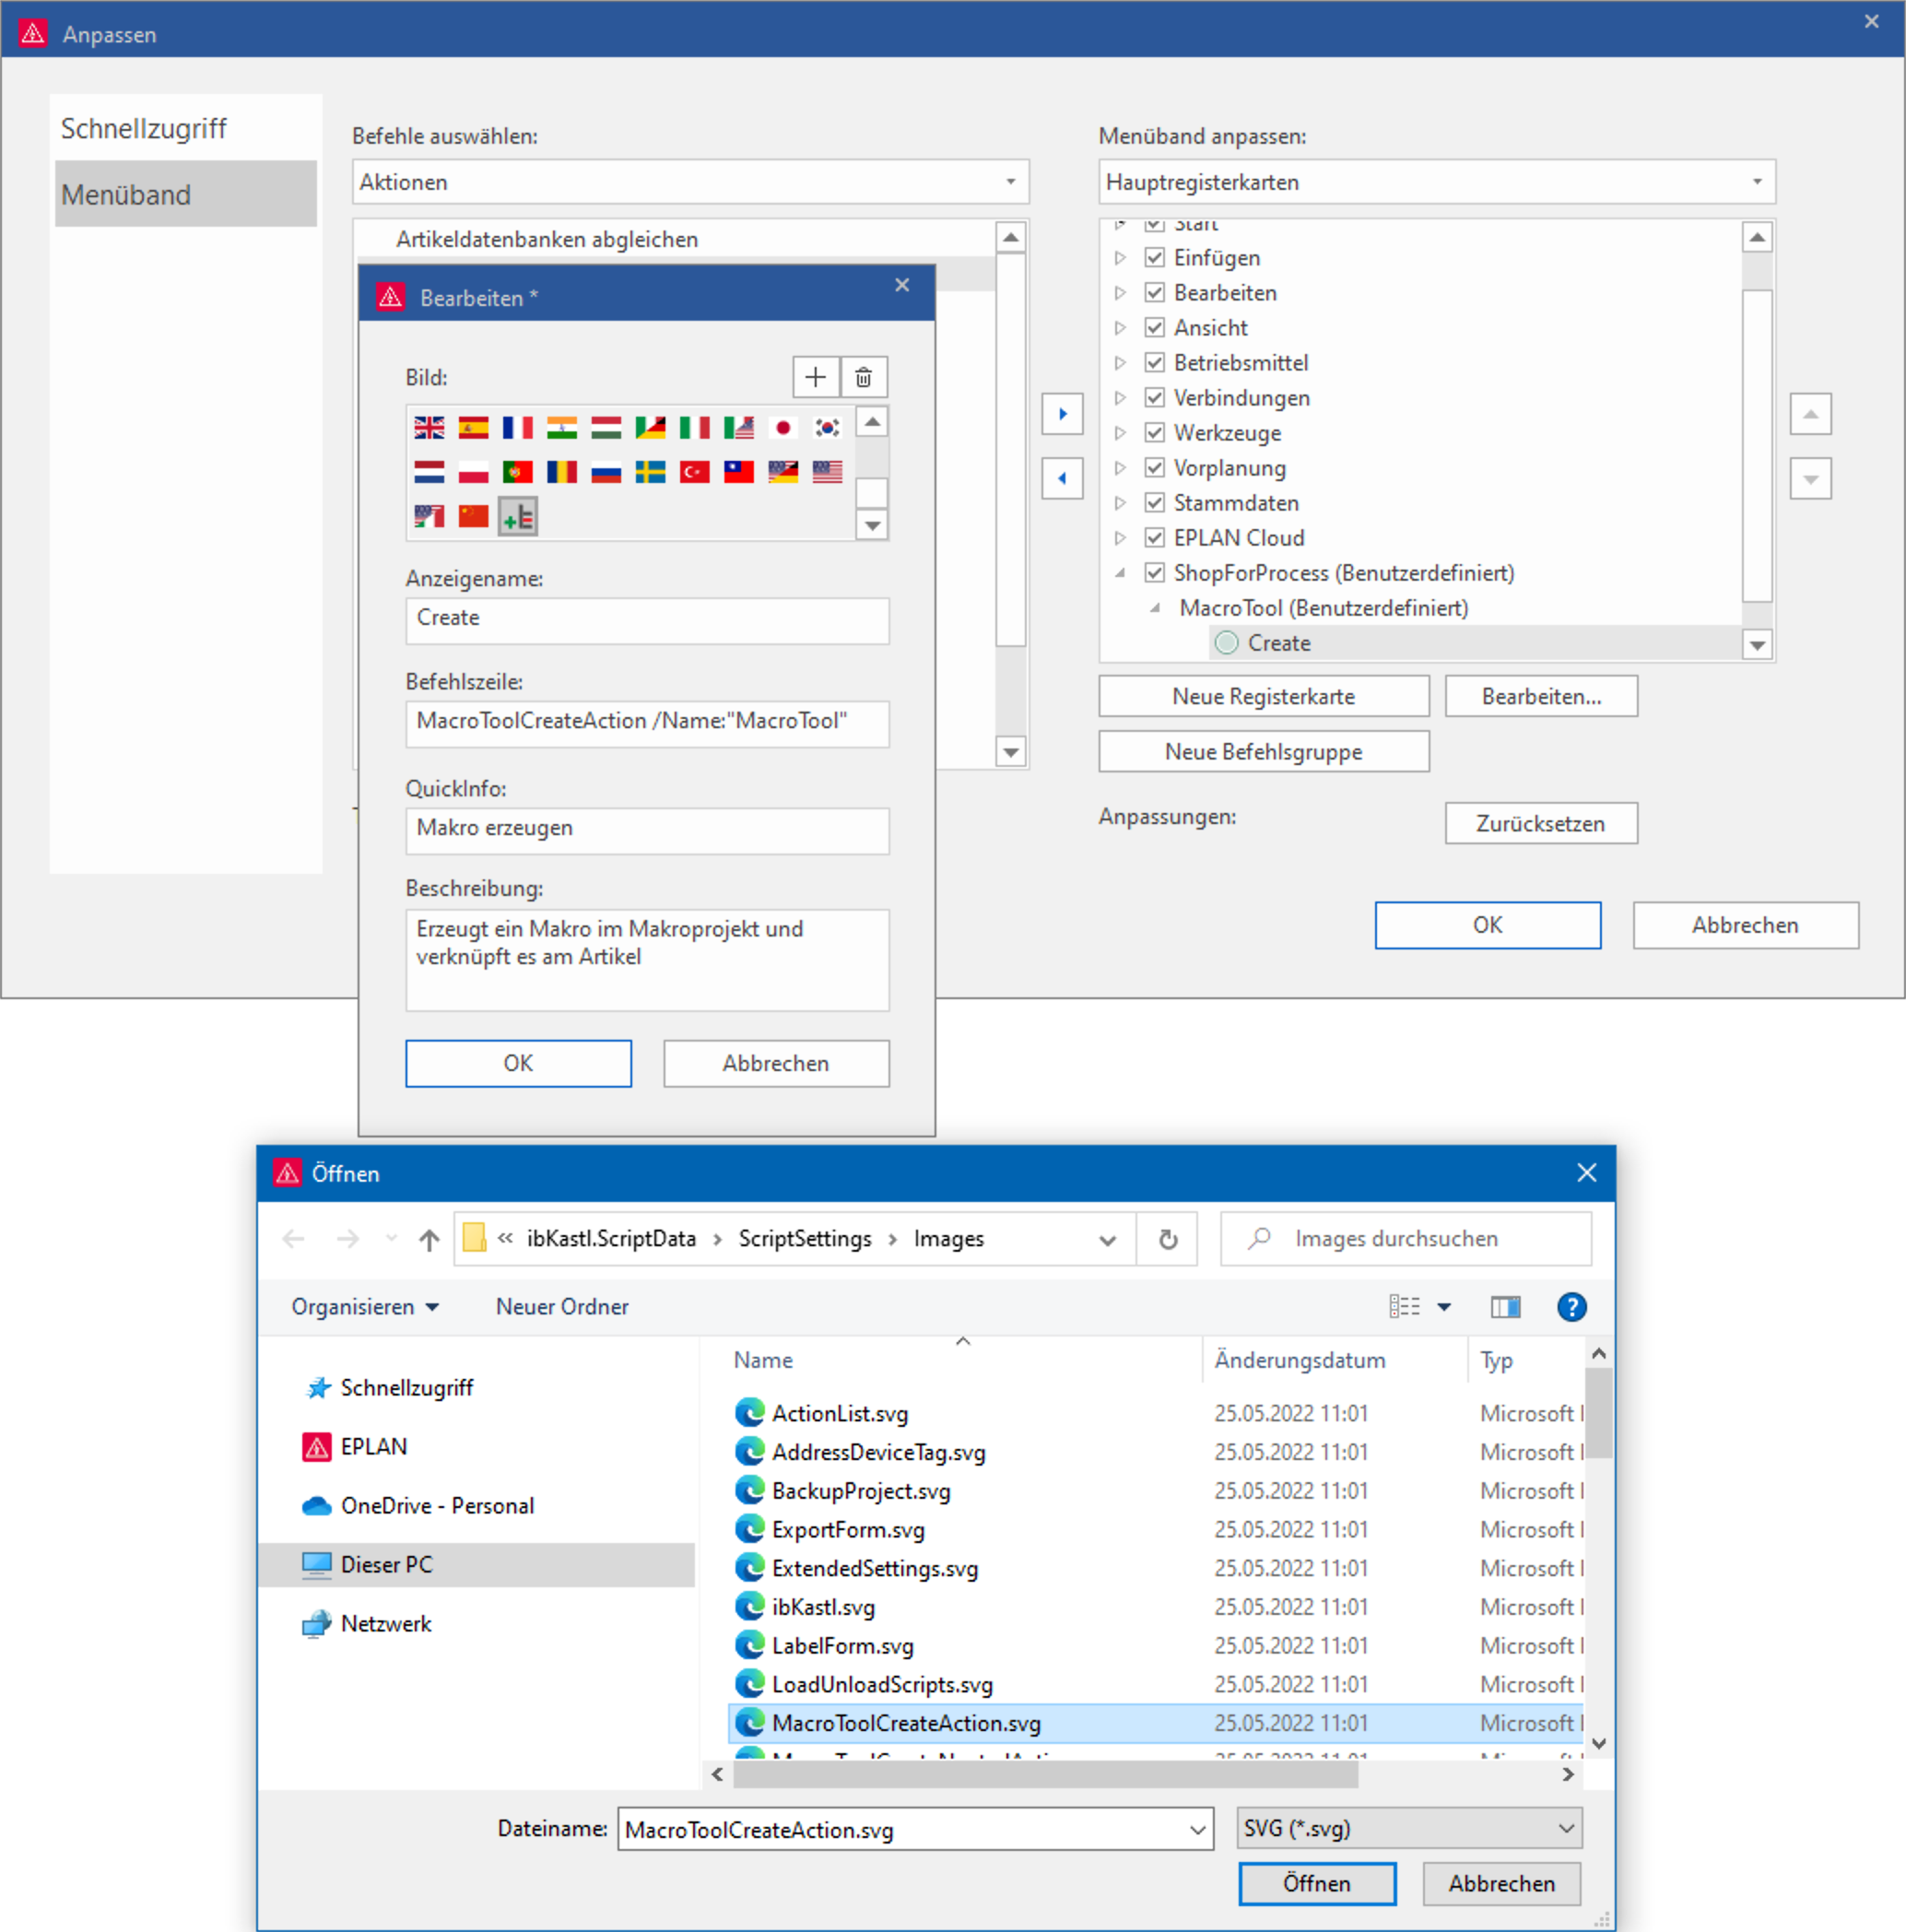Image resolution: width=1906 pixels, height=1932 pixels.
Task: Expand the Stammdaten tree node
Action: click(1120, 503)
